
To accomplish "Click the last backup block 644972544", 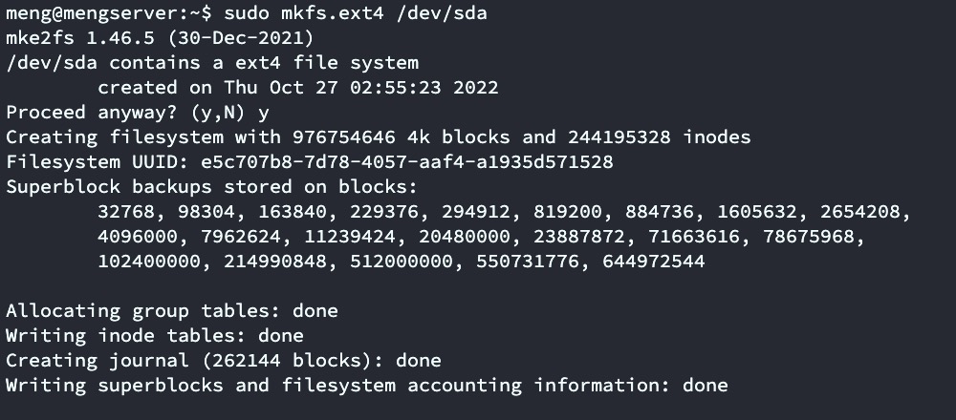I will [654, 262].
